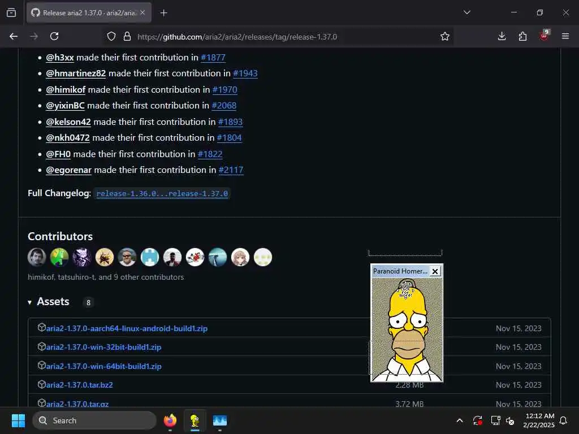
Task: Show hidden system tray icons
Action: click(x=460, y=420)
